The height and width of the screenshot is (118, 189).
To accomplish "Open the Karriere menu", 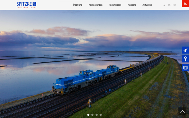I will click(x=132, y=5).
